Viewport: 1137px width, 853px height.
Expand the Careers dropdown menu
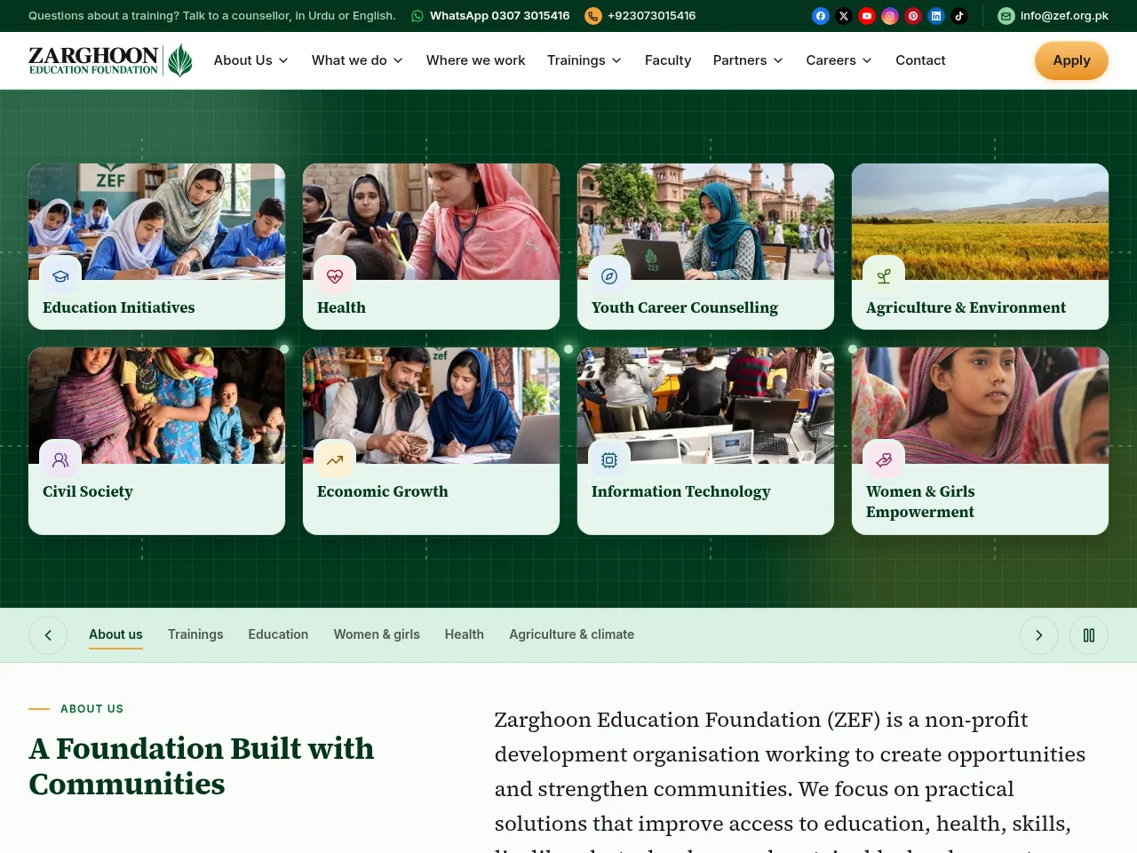point(839,60)
